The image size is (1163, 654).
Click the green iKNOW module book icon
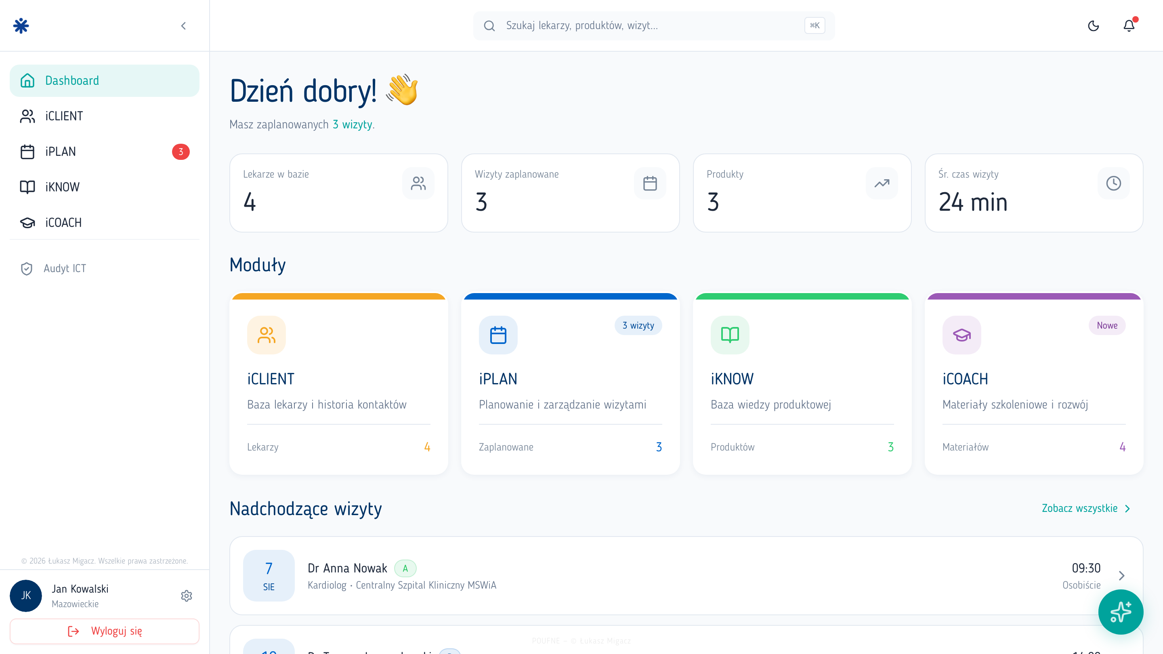(730, 335)
